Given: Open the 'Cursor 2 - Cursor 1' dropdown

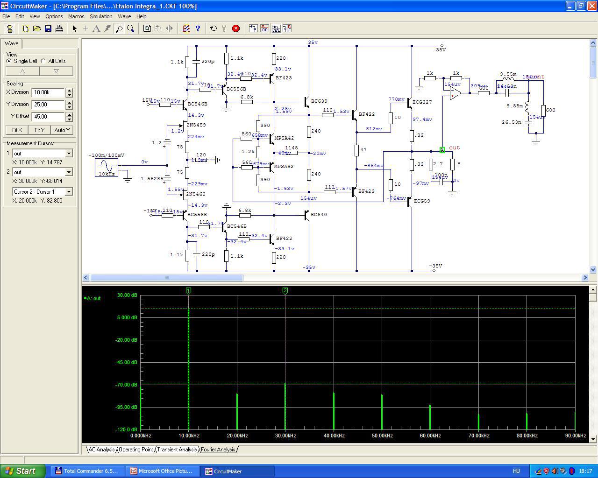Looking at the screenshot, I should pyautogui.click(x=69, y=192).
